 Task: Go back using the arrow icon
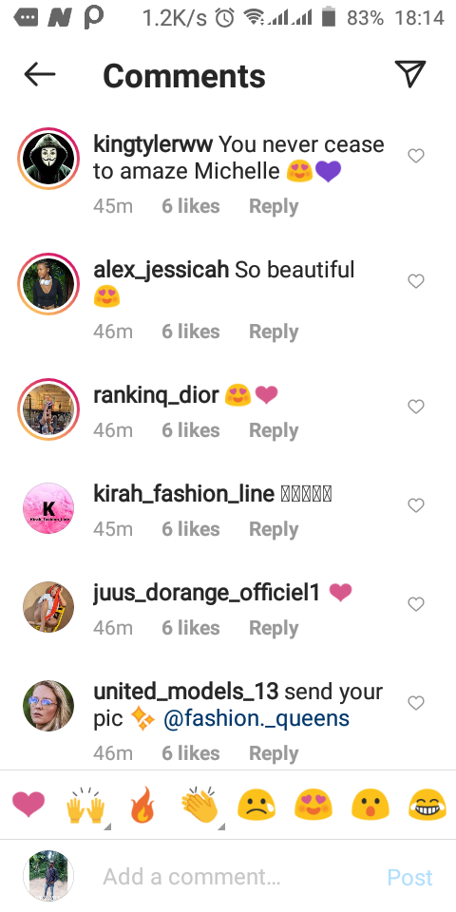click(40, 74)
